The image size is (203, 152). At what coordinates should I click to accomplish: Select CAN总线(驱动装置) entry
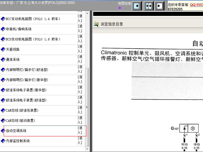click(x=20, y=121)
